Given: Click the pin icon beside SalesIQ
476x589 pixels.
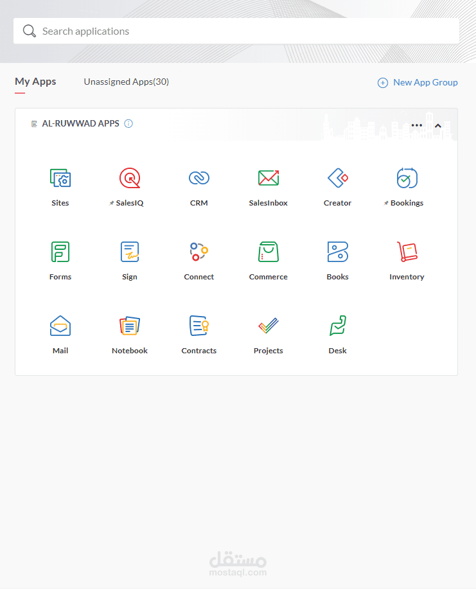Looking at the screenshot, I should (x=111, y=203).
